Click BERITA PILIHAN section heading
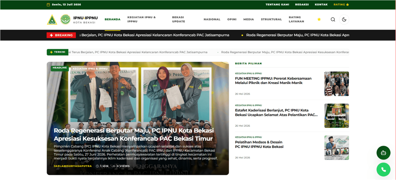The width and height of the screenshot is (396, 180). pos(248,63)
